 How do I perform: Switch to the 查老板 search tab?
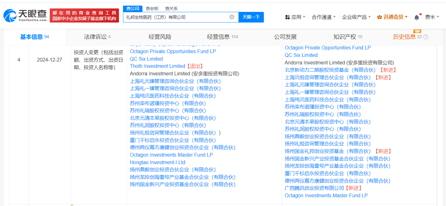point(152,8)
